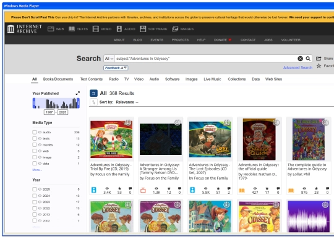Check the 2023 year checkbox
Viewport: 334px width, 250px height.
tap(35, 202)
